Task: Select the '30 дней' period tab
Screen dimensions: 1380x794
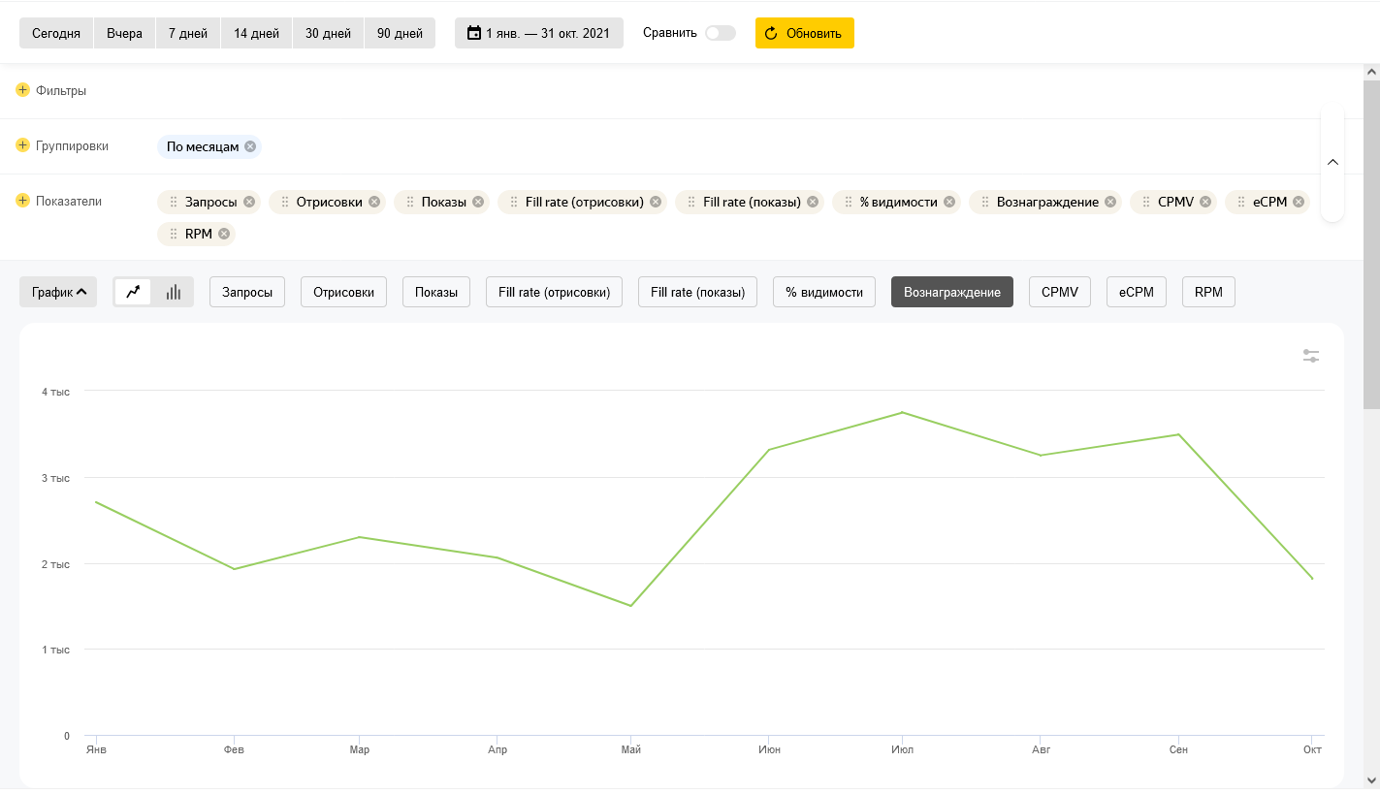Action: pos(328,33)
